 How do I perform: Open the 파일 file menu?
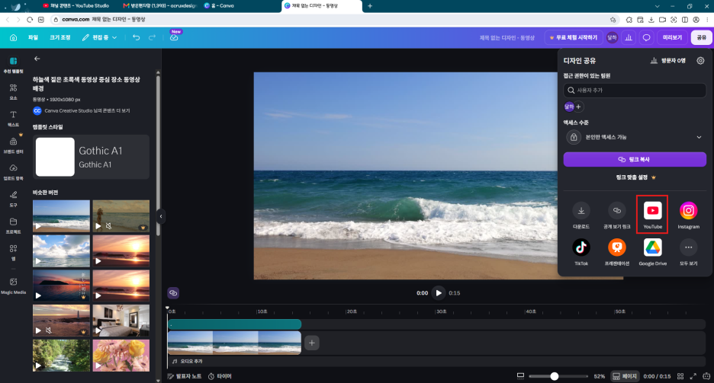point(33,38)
